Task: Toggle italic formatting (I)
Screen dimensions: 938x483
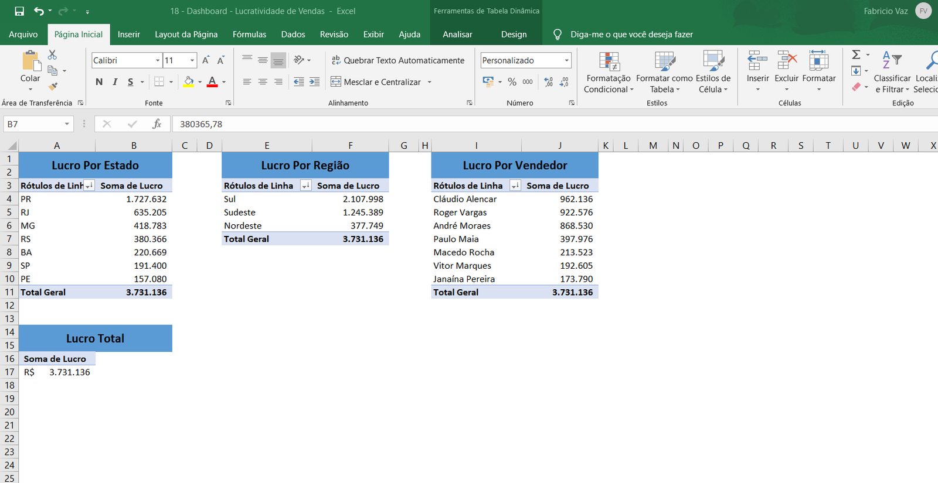Action: click(x=115, y=82)
